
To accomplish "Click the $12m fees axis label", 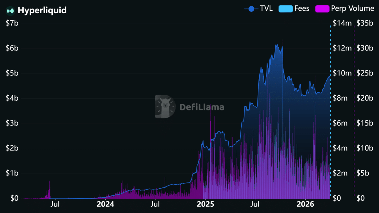I will 342,48.
